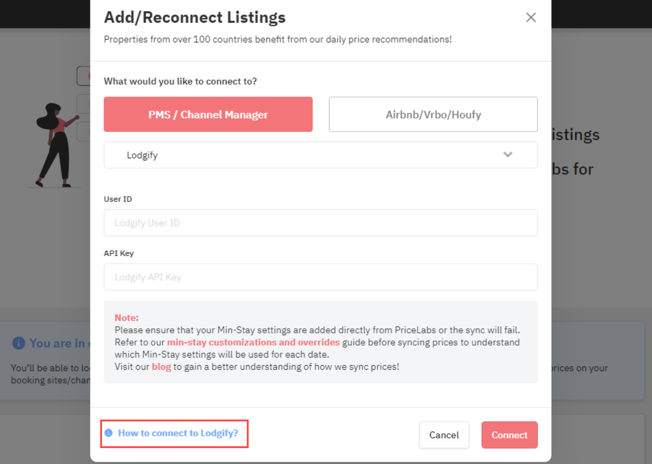Focus the Lodgify API Key field

pyautogui.click(x=321, y=277)
